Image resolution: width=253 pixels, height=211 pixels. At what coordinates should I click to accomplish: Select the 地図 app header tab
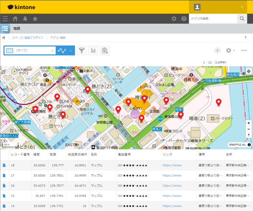tap(17, 29)
